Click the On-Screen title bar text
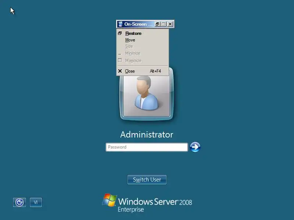 [139, 24]
